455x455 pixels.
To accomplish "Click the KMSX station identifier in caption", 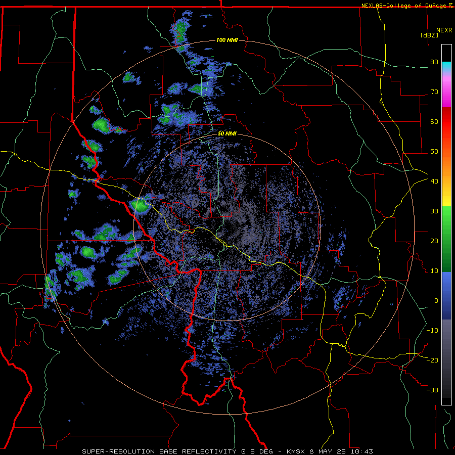I will tap(297, 451).
